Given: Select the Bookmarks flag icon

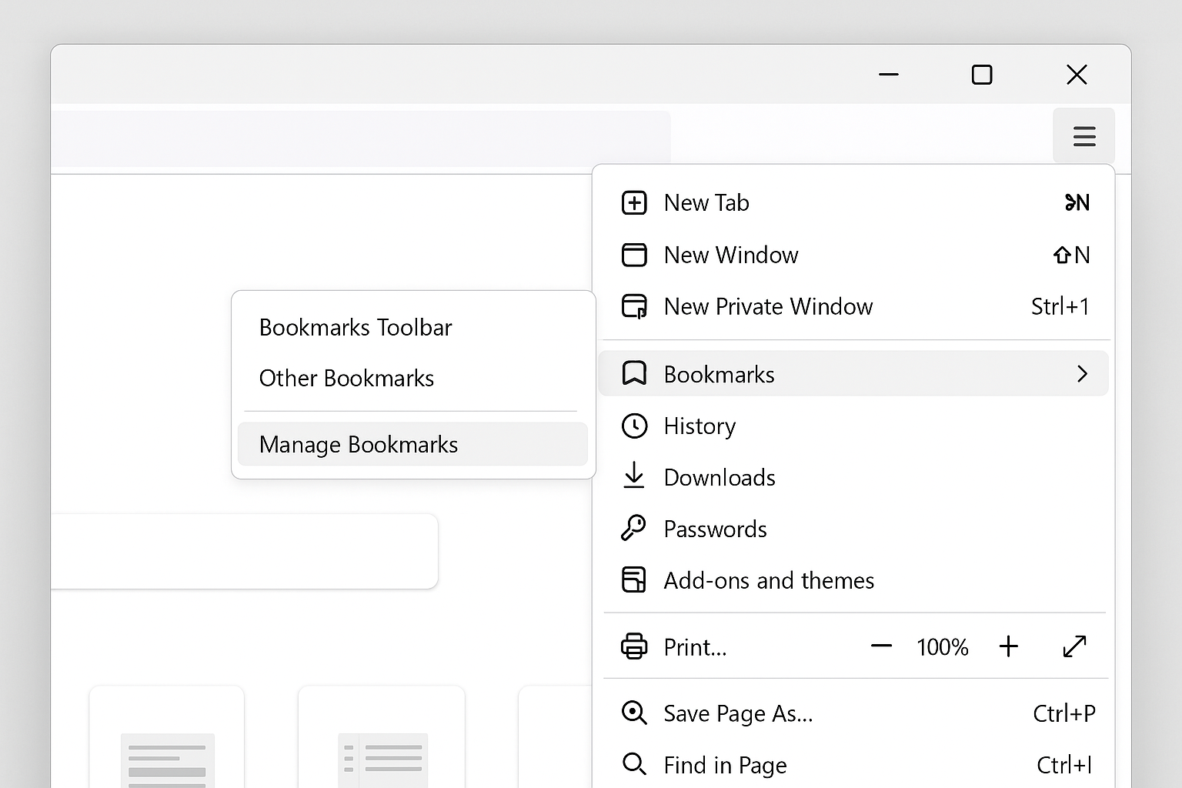Looking at the screenshot, I should tap(634, 373).
